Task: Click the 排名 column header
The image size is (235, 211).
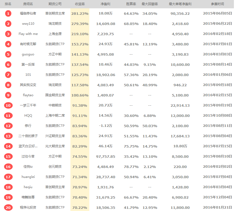Action: coord(8,4)
